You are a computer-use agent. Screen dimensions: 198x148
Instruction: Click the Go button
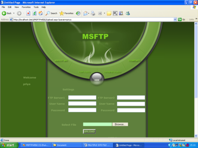(x=182, y=20)
